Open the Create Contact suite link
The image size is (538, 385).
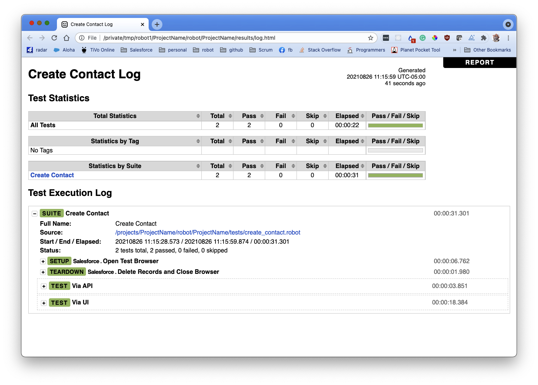(x=52, y=175)
